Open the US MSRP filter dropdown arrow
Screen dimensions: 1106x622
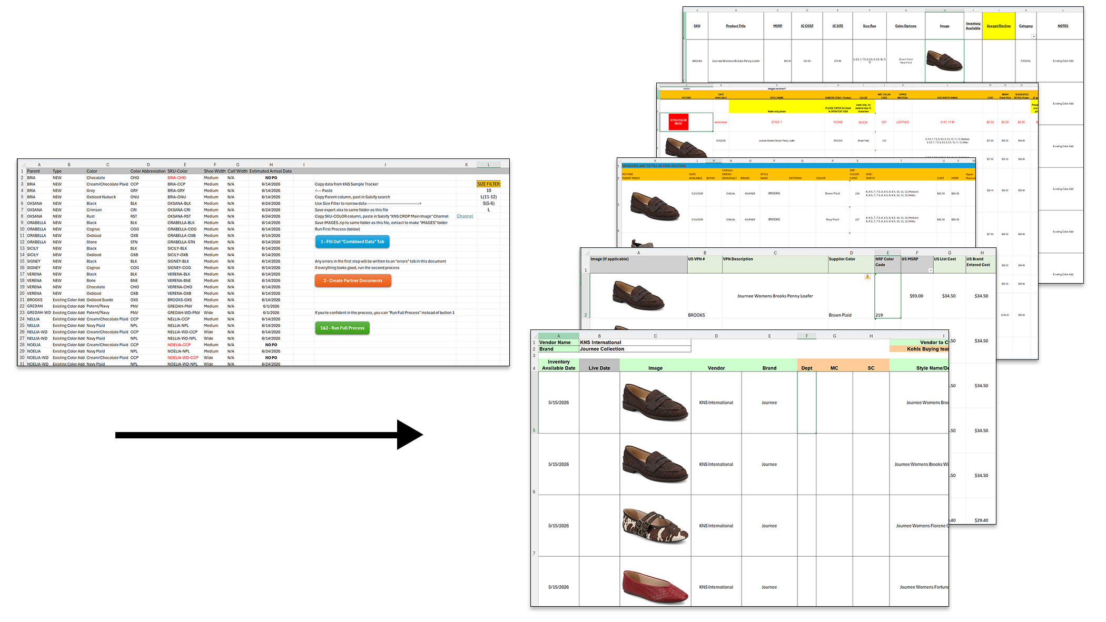click(930, 270)
